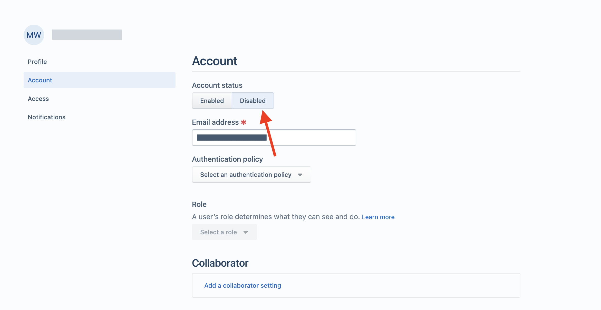The width and height of the screenshot is (601, 310).
Task: Open the authentication policy dropdown chevron
Action: tap(300, 175)
